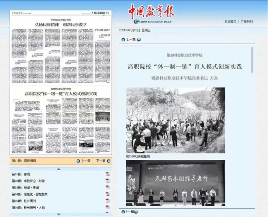Click the 中国教育报 logo
268x217 pixels.
151,12
